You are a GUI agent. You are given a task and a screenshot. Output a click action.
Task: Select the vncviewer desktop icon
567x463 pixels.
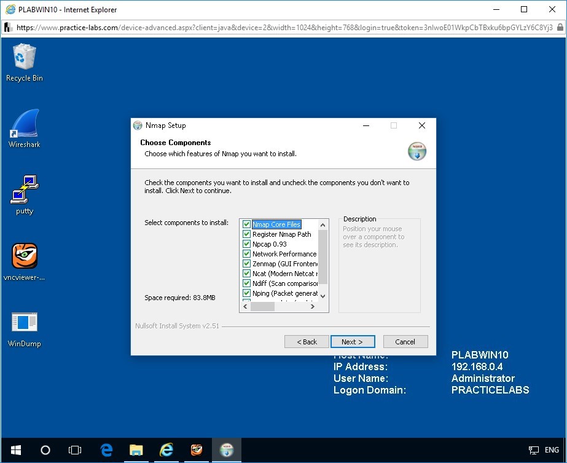24,261
